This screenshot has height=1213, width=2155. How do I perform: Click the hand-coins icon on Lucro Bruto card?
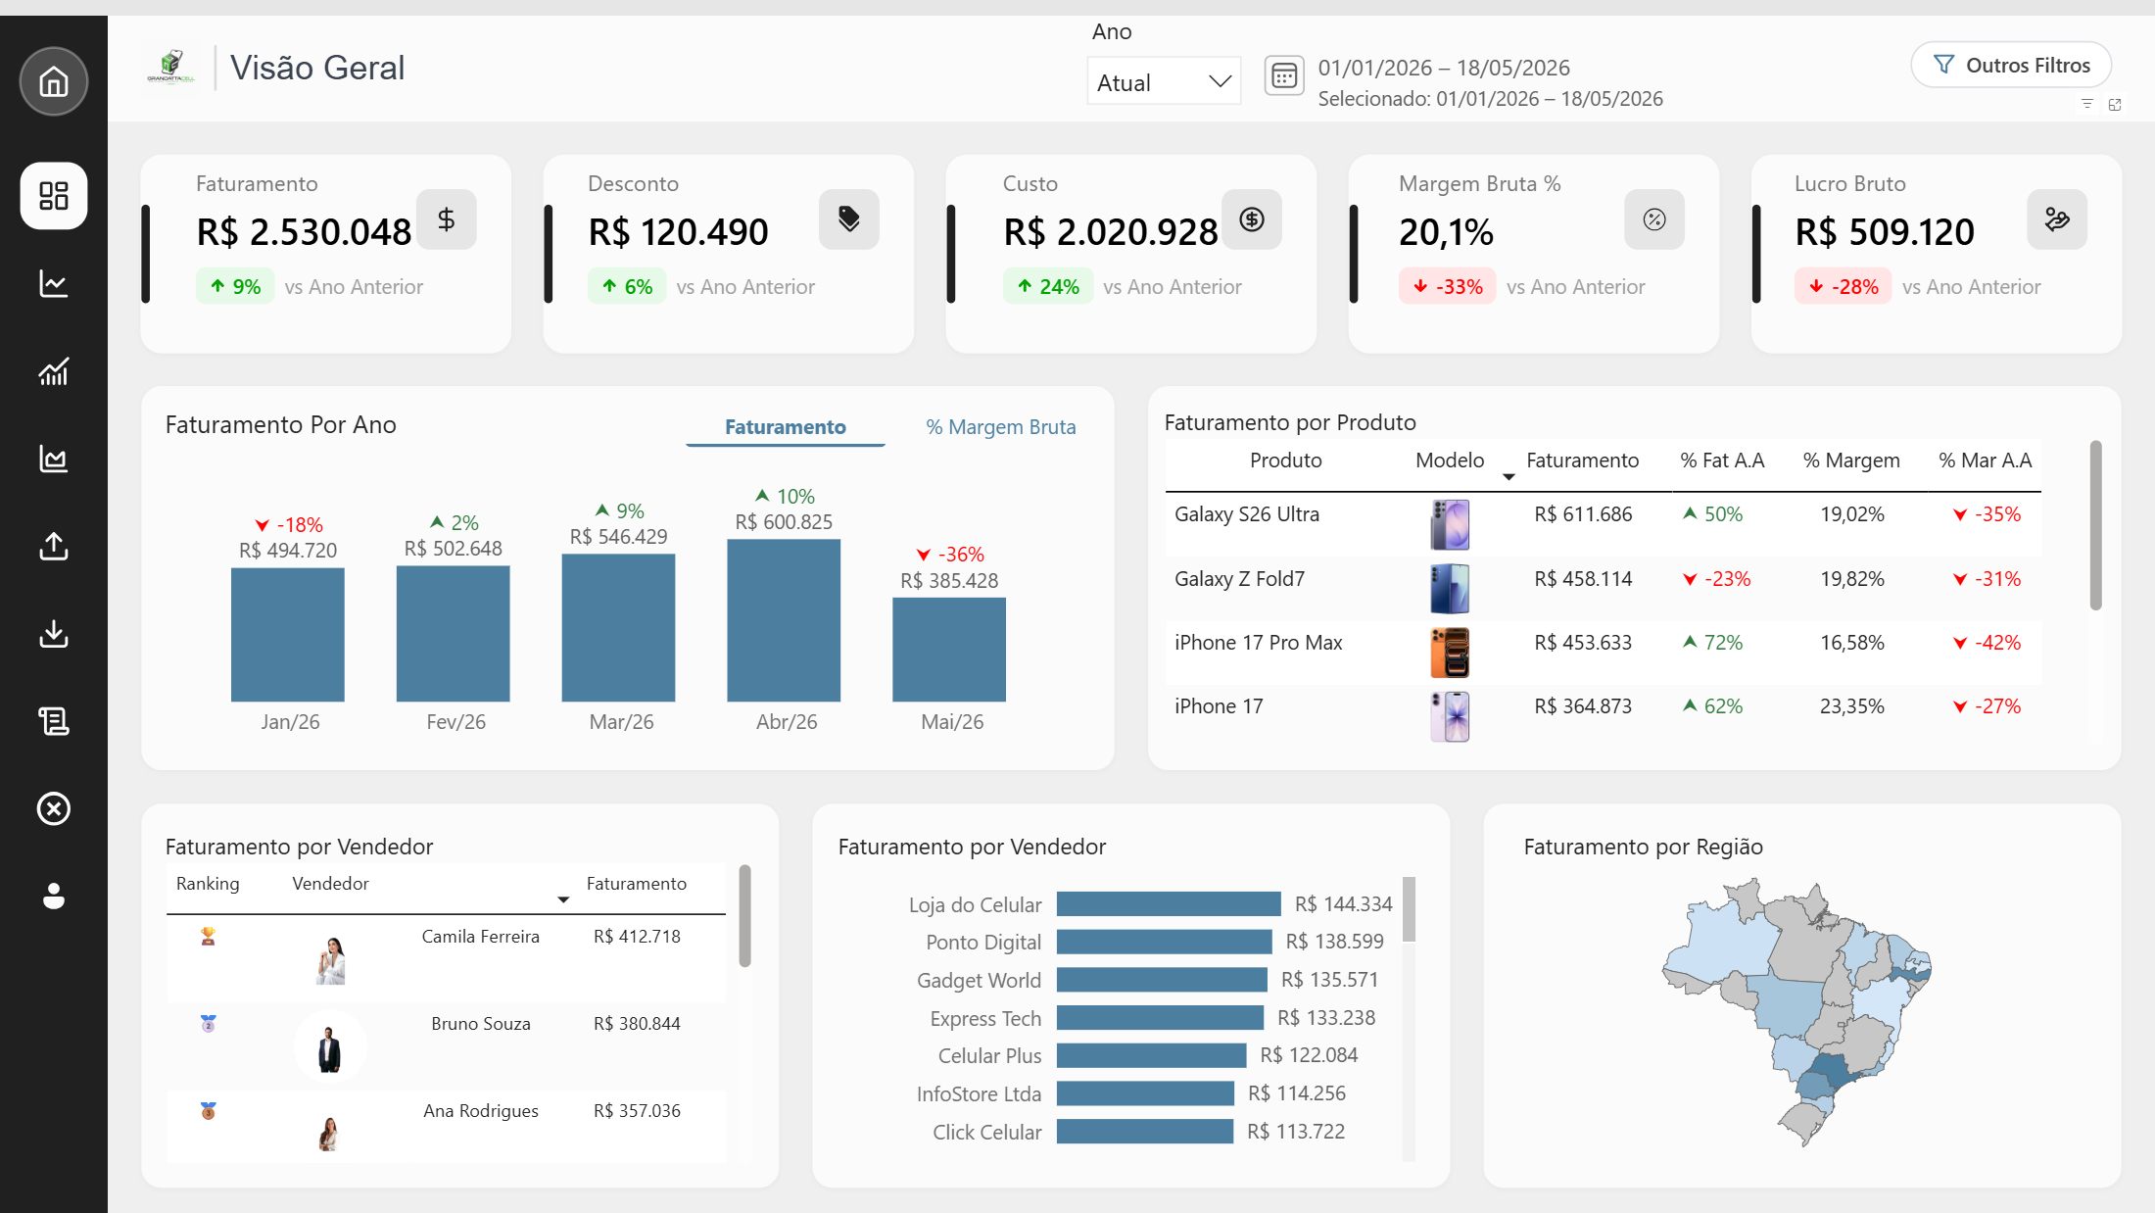click(x=2057, y=219)
